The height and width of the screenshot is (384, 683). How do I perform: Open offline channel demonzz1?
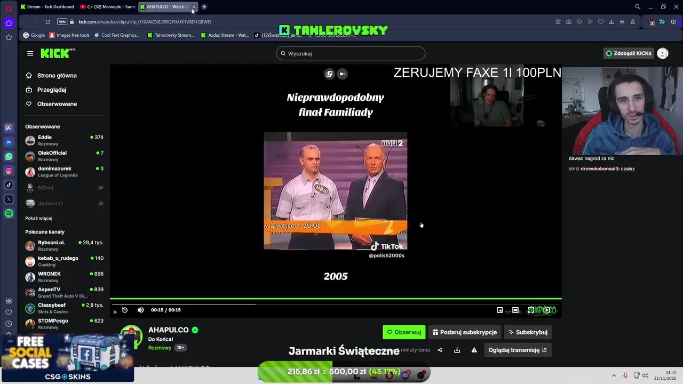click(64, 203)
